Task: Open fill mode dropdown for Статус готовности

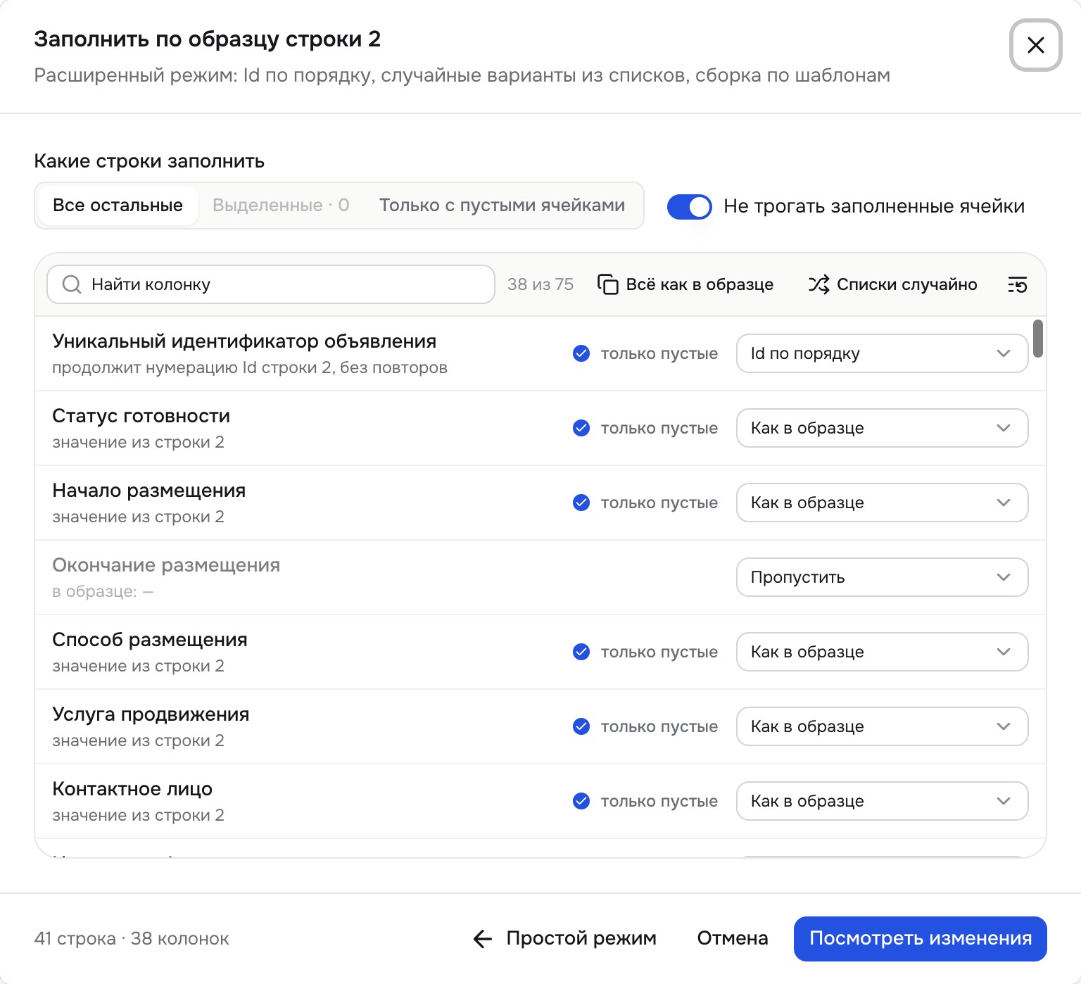Action: [882, 428]
